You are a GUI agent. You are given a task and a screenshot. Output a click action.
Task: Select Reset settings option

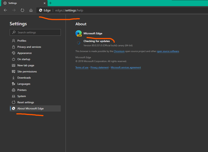[x=26, y=102]
